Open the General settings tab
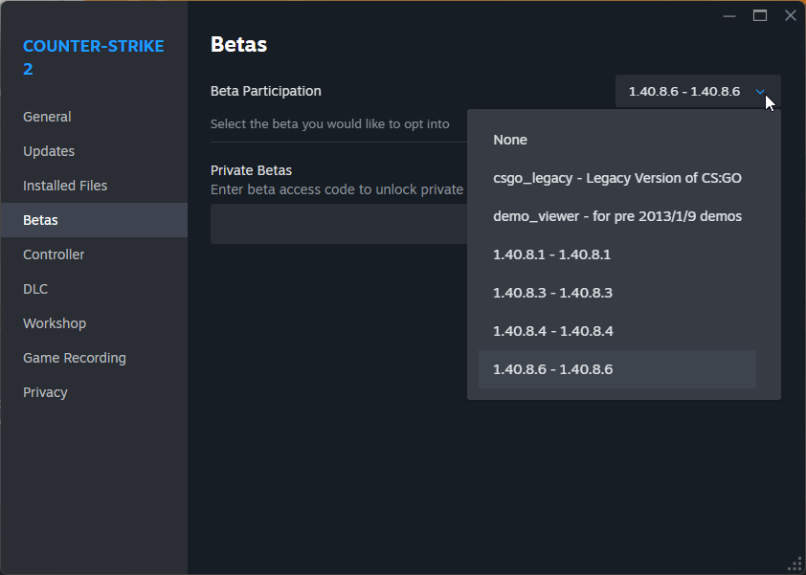 click(x=47, y=117)
